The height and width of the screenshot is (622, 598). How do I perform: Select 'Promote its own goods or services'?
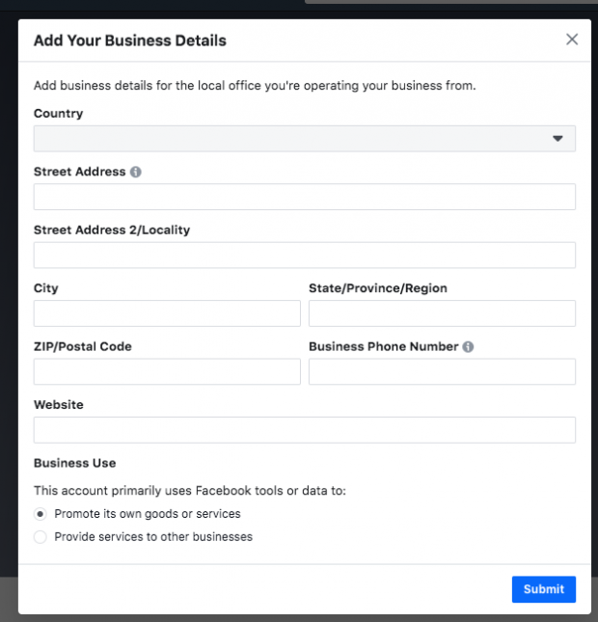41,514
